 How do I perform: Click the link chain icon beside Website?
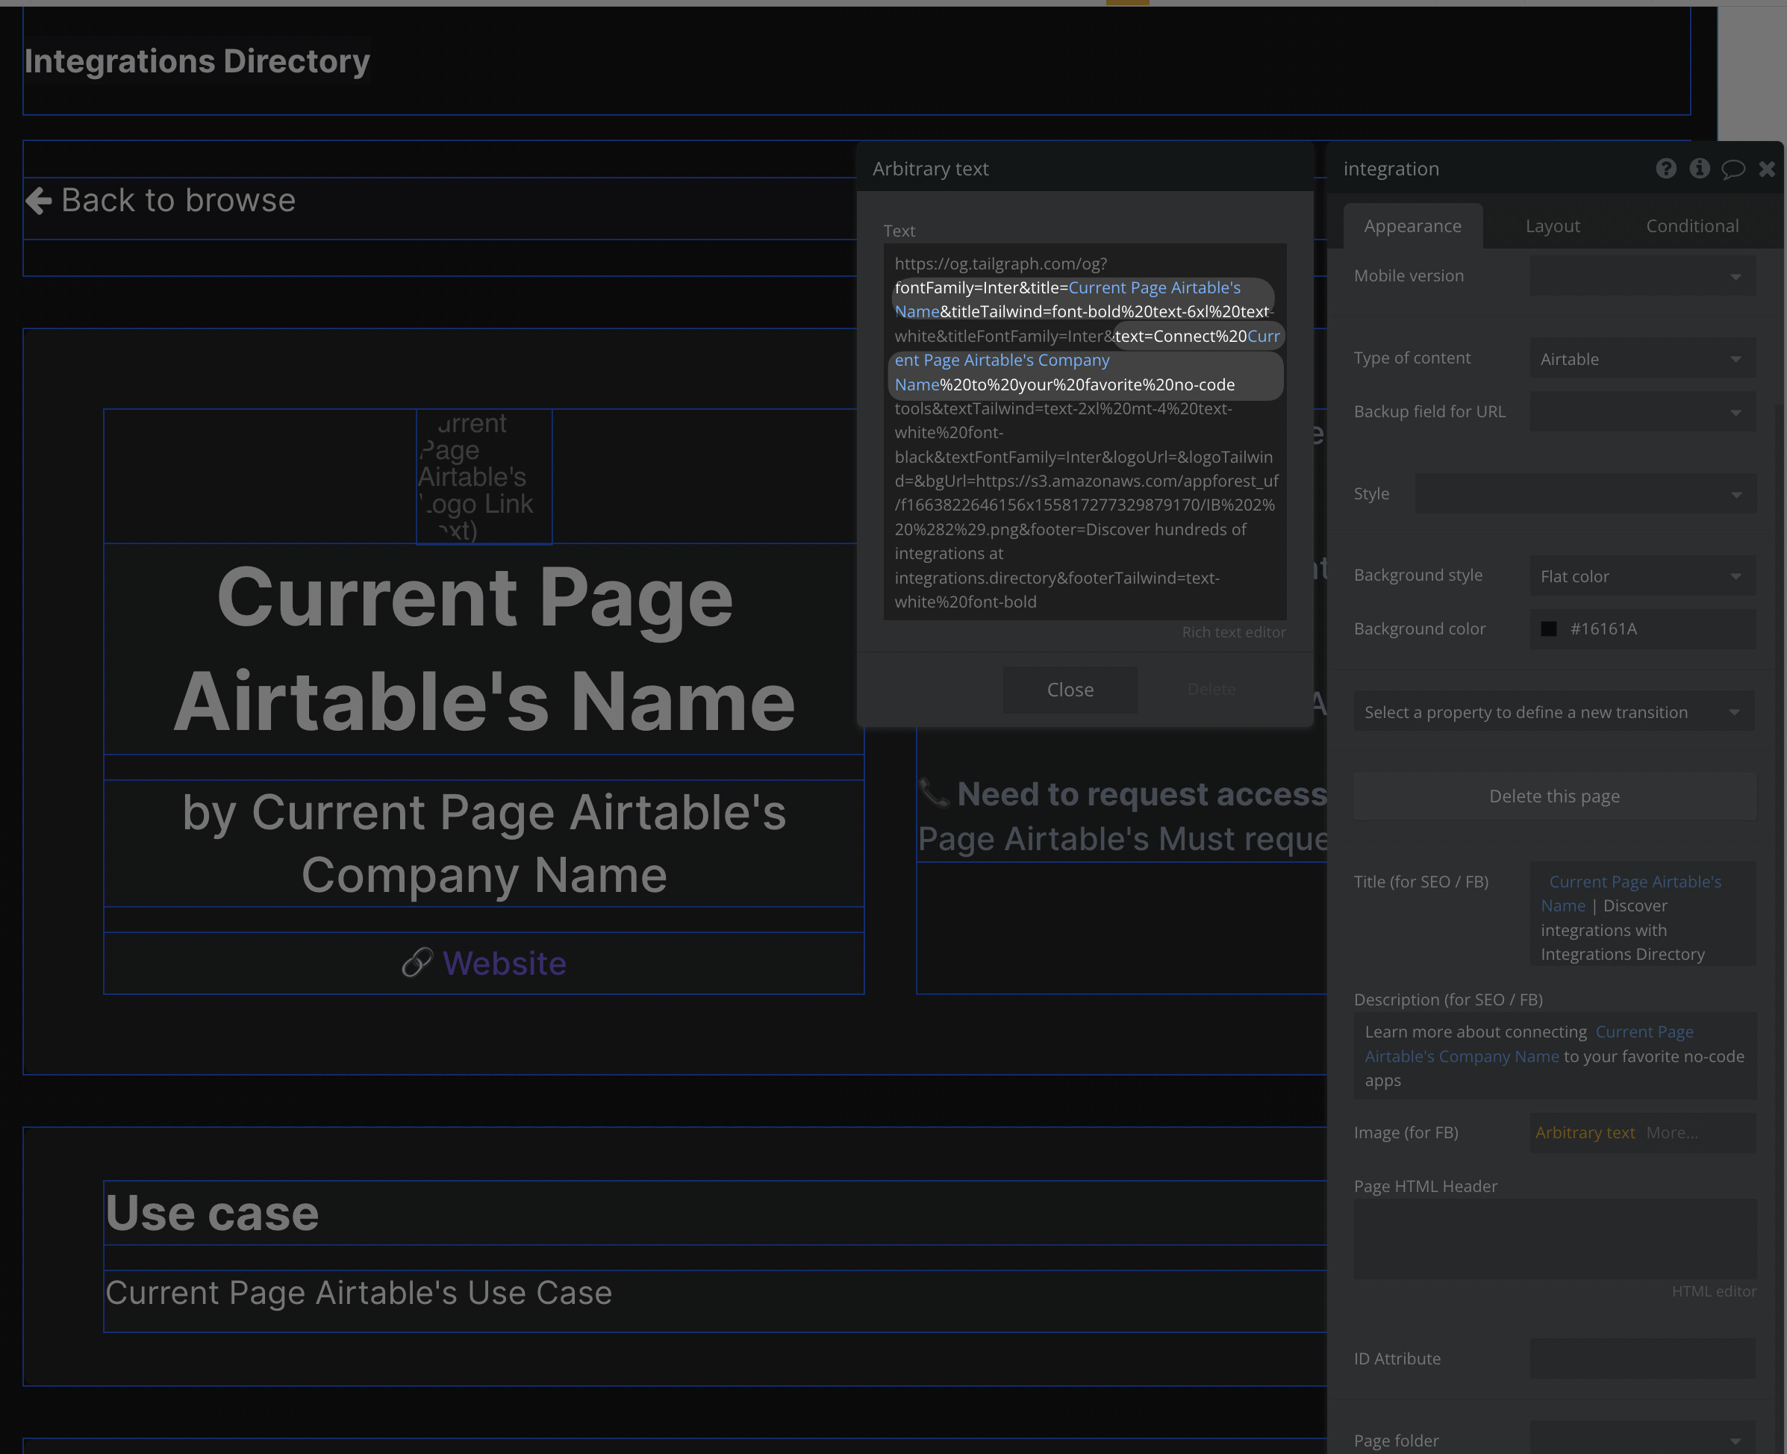(417, 963)
